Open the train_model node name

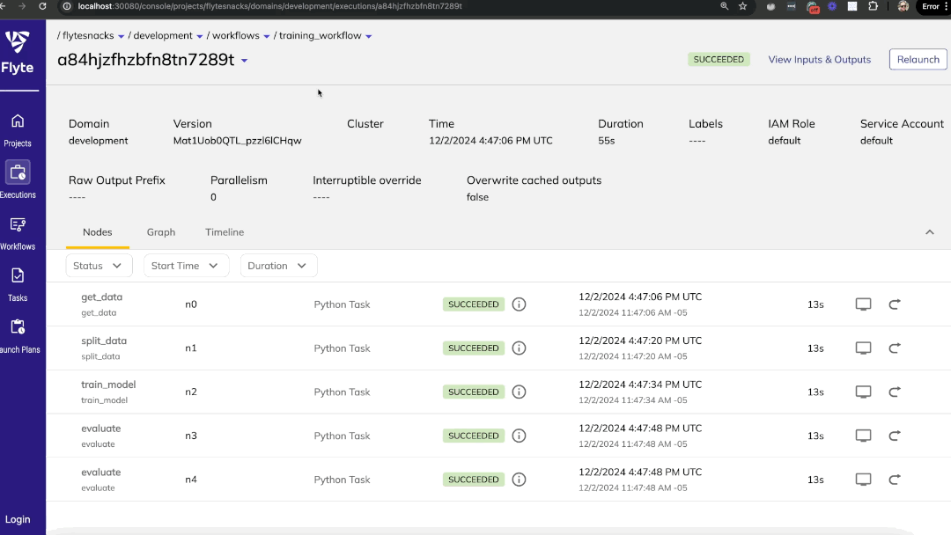[108, 385]
